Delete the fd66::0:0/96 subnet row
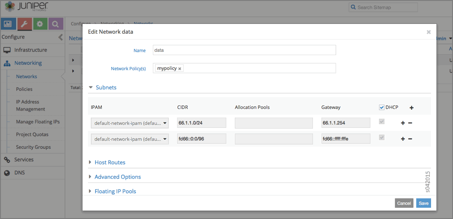The height and width of the screenshot is (219, 453). pos(410,139)
